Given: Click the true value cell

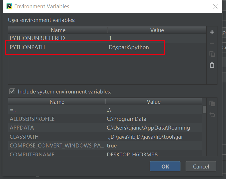Looking at the screenshot, I should point(112,146).
